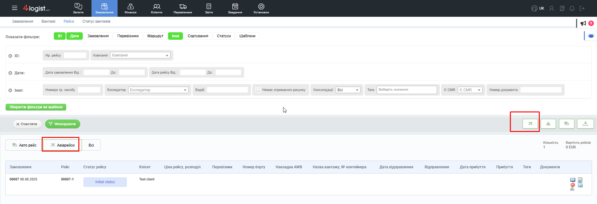Open the Завдання calendar module
Image resolution: width=597 pixels, height=204 pixels.
235,8
